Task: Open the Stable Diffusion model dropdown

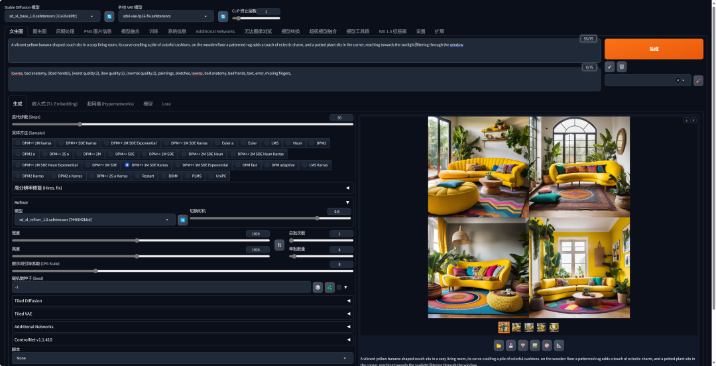Action: (53, 16)
